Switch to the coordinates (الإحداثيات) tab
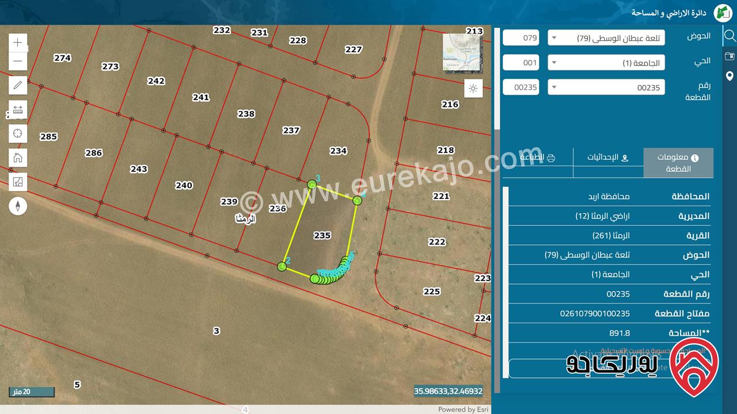The width and height of the screenshot is (737, 414). pyautogui.click(x=608, y=158)
